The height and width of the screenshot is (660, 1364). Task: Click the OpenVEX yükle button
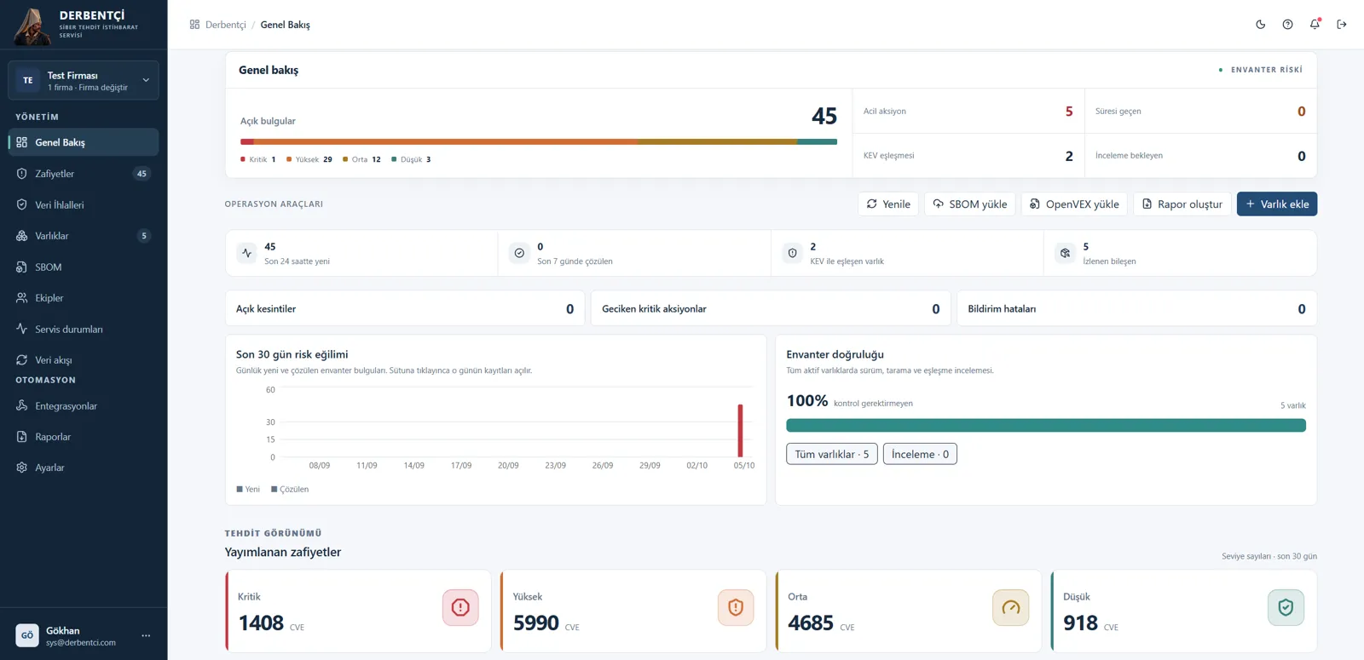(x=1074, y=204)
